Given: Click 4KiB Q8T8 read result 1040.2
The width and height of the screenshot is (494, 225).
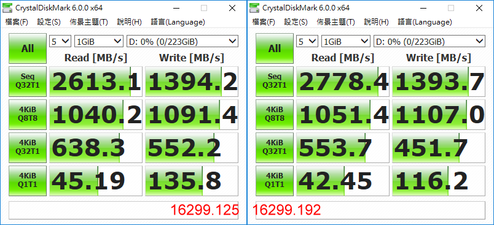Looking at the screenshot, I should pos(96,115).
